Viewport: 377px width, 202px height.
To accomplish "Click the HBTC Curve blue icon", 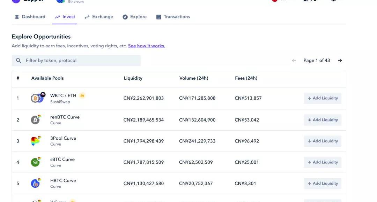I will click(36, 183).
